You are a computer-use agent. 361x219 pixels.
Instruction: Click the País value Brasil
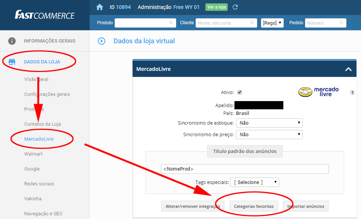242,113
